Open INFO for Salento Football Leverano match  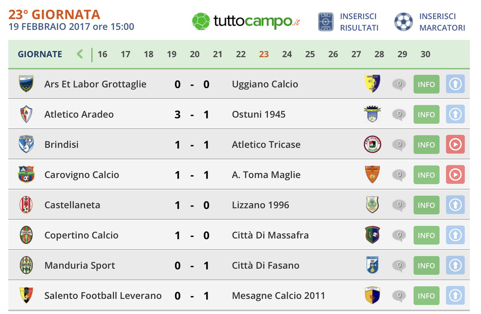[x=427, y=296]
